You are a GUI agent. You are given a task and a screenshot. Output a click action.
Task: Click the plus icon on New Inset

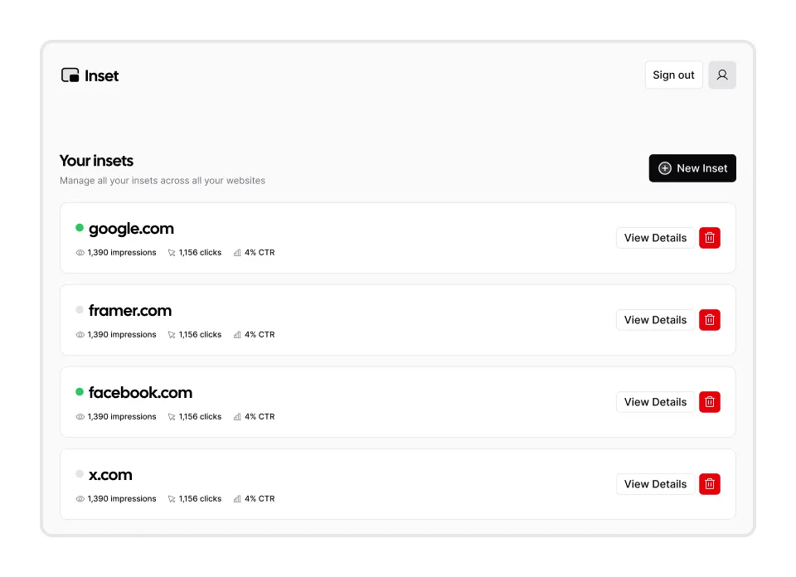664,168
